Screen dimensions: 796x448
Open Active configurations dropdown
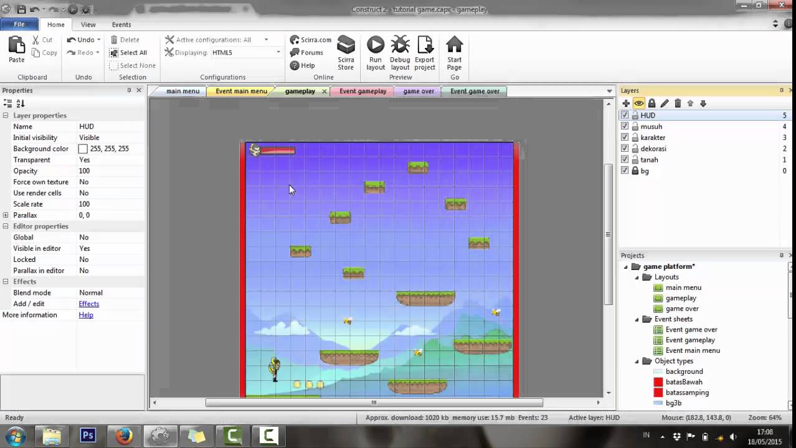pos(266,40)
